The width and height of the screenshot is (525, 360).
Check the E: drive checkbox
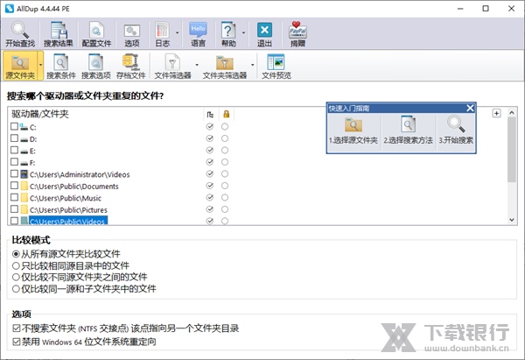14,150
